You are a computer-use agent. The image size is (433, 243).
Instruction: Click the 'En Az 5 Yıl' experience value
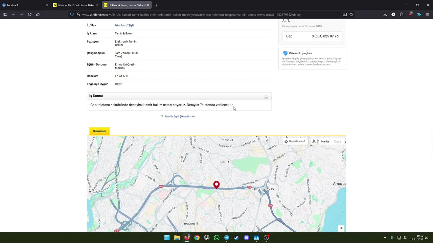[122, 76]
